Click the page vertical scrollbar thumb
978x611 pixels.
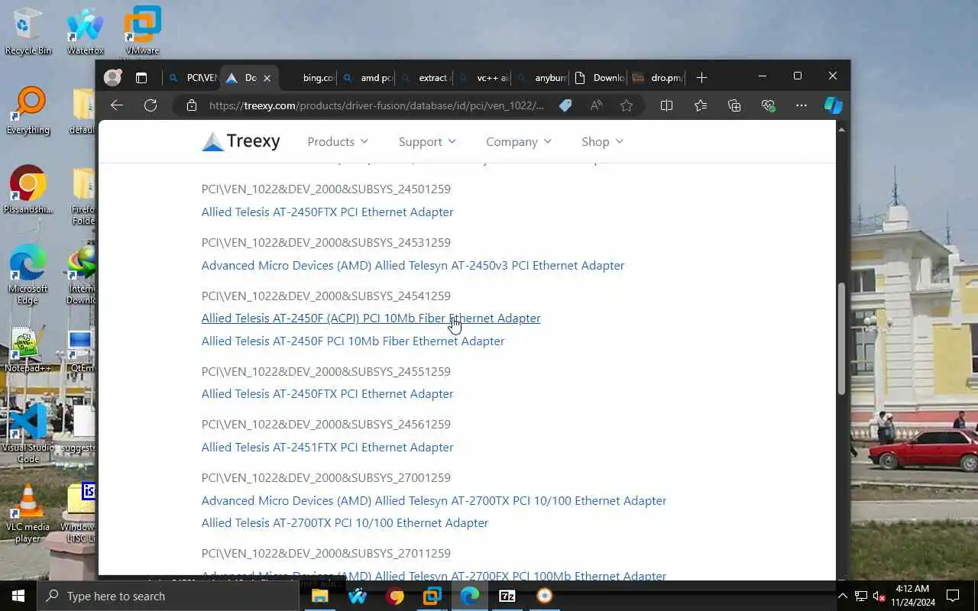coord(842,338)
